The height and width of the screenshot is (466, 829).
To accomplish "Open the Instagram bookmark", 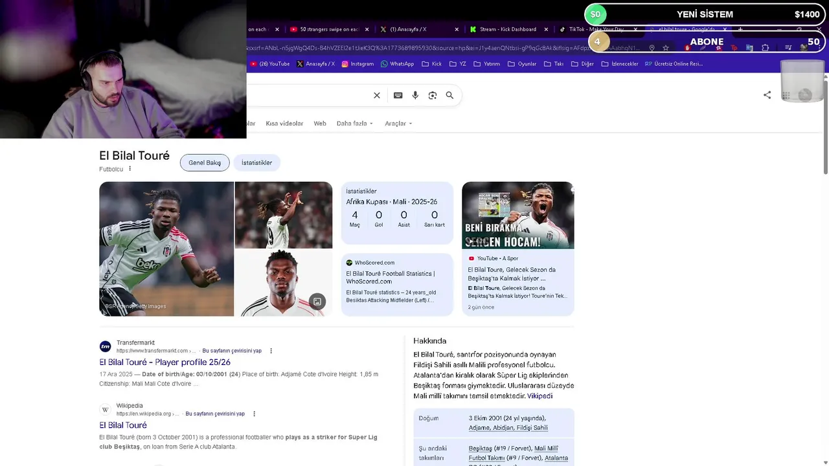I will (358, 64).
